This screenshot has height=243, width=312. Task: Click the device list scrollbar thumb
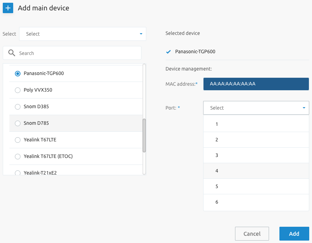144,135
